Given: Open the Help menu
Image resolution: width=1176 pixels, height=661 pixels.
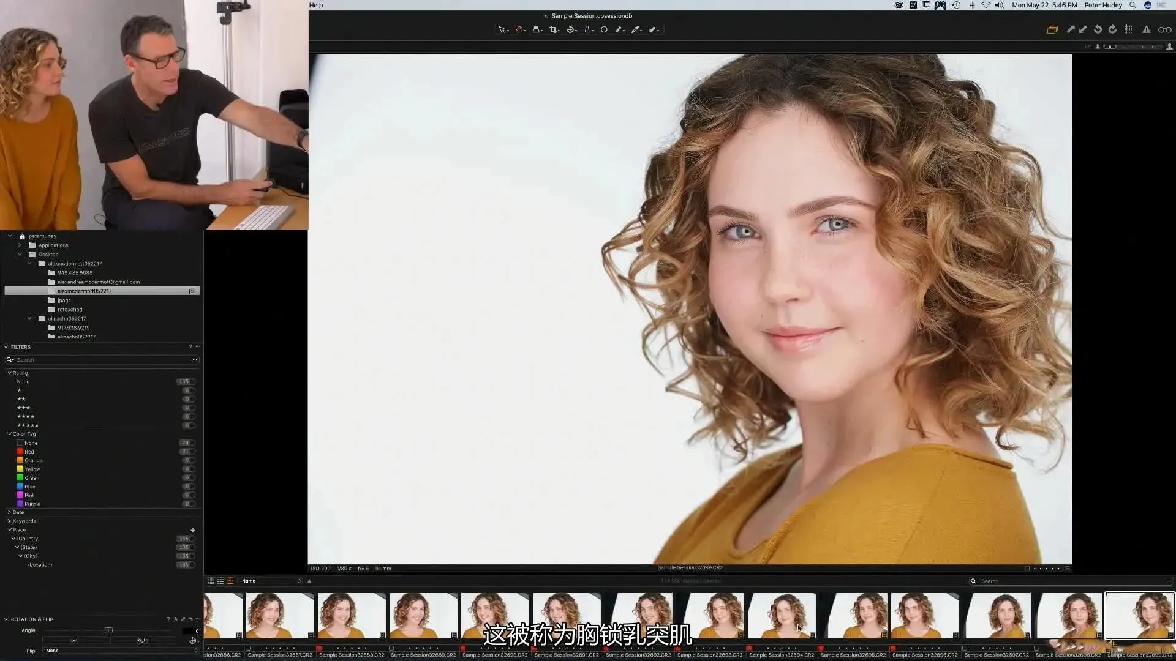Looking at the screenshot, I should click(316, 5).
